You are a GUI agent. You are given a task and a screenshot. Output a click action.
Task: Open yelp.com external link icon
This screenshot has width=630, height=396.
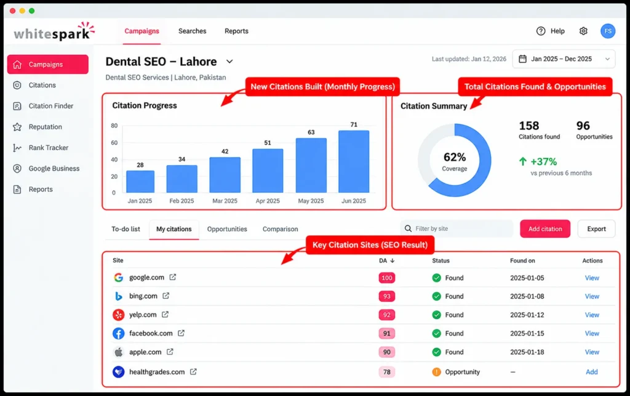[165, 314]
